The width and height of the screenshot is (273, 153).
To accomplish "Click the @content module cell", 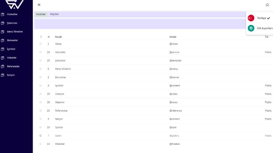I will [x=175, y=85].
